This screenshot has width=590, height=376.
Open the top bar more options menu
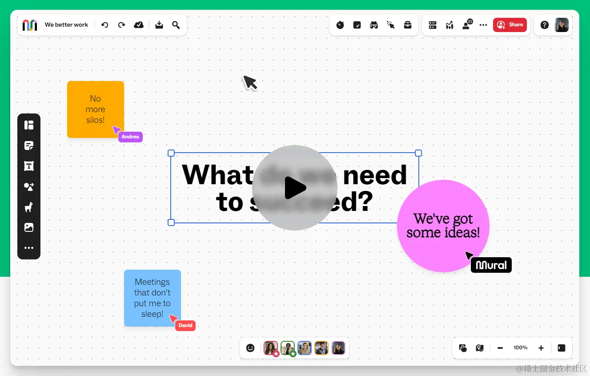tap(483, 25)
